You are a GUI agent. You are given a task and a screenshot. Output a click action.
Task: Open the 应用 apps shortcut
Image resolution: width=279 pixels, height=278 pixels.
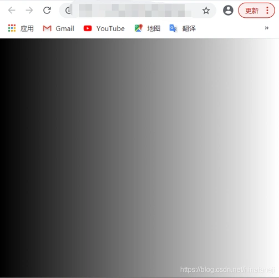click(x=21, y=28)
